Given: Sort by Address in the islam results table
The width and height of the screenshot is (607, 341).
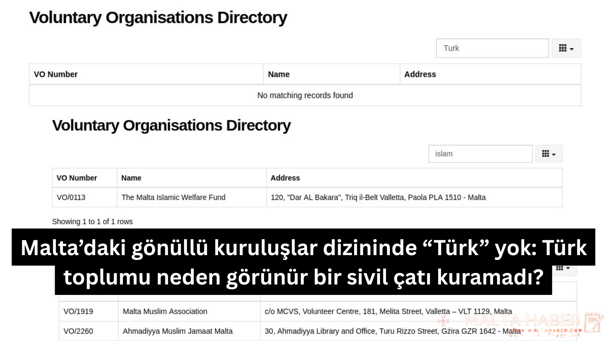Looking at the screenshot, I should coord(285,178).
